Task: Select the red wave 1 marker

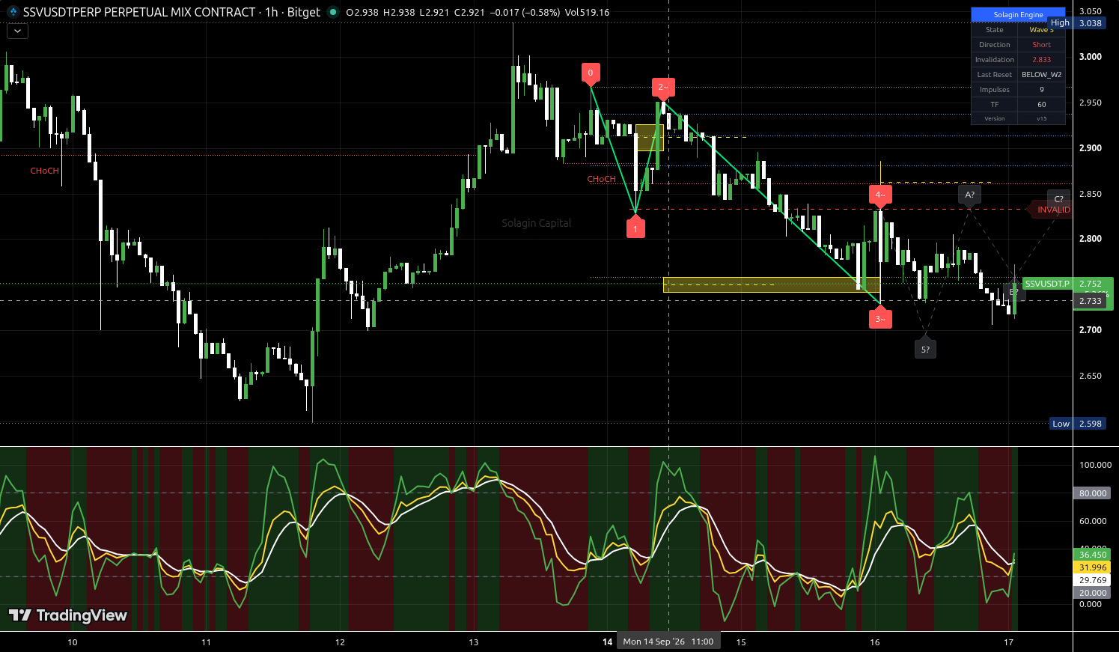Action: click(635, 228)
